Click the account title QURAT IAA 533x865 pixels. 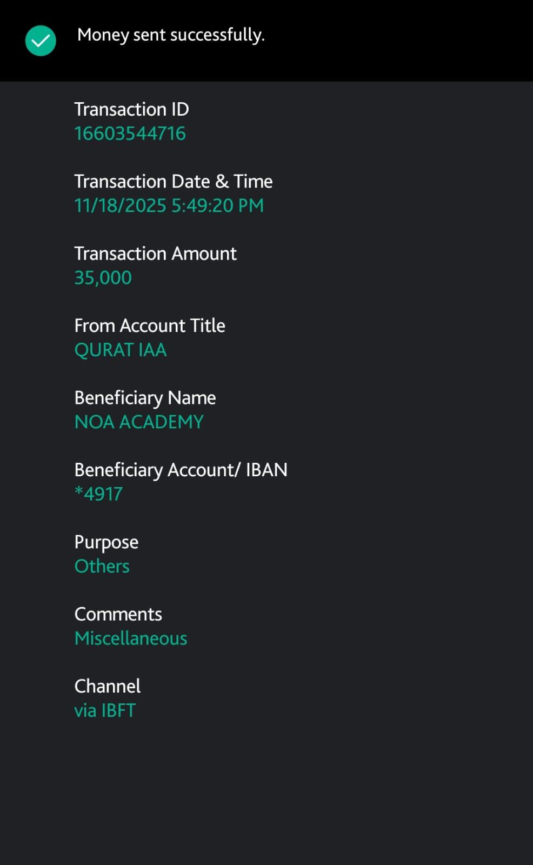coord(120,350)
